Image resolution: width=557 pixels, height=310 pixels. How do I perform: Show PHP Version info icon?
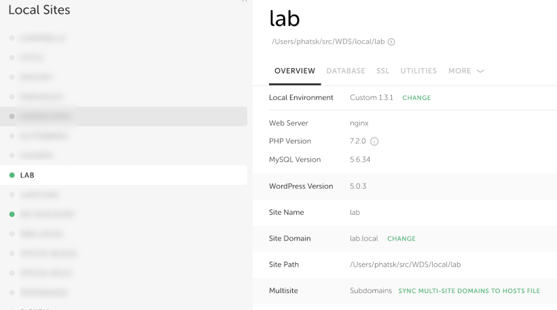click(x=374, y=141)
